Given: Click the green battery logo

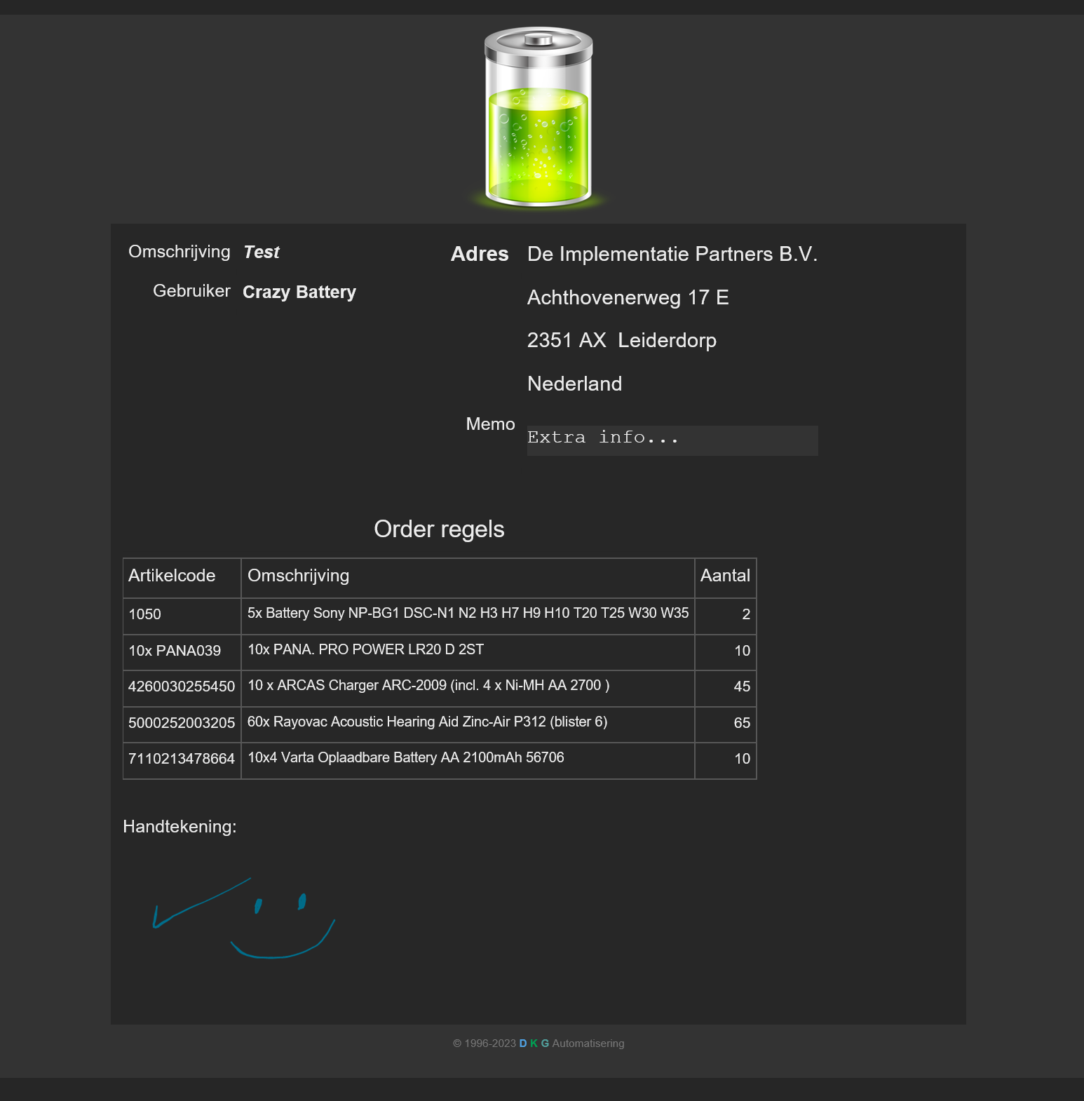Looking at the screenshot, I should point(538,118).
